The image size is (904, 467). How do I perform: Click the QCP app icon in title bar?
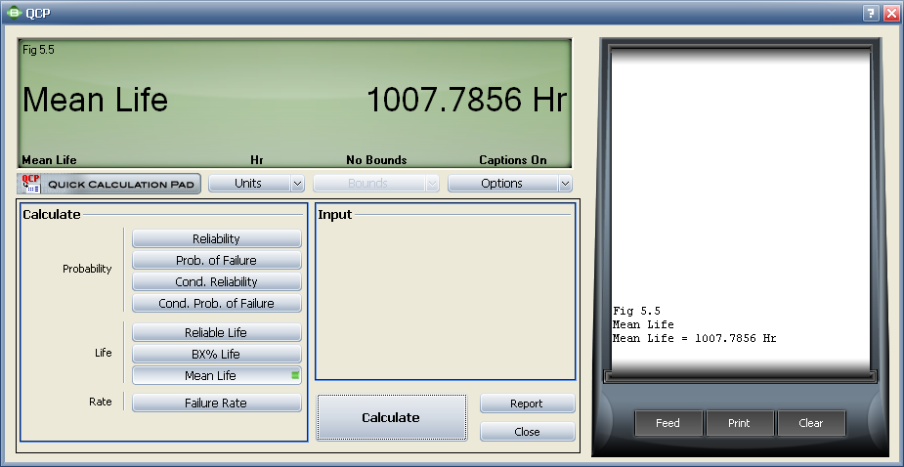[14, 12]
